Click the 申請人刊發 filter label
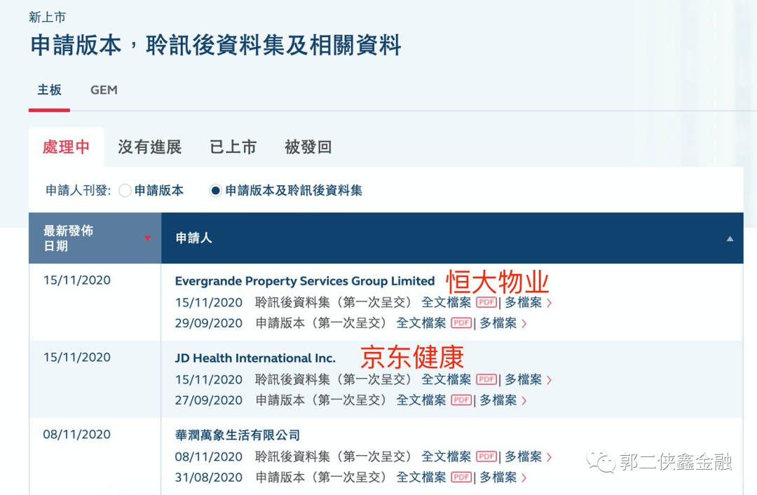 click(79, 191)
